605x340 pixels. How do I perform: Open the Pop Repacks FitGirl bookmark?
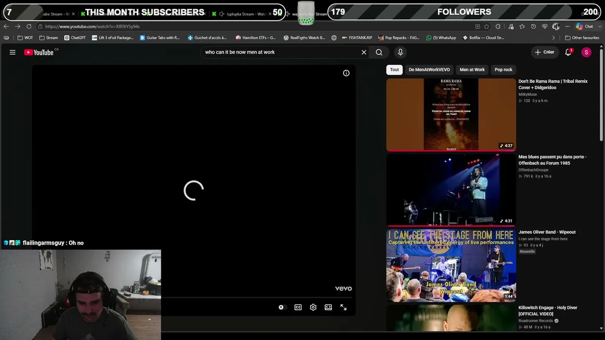(x=398, y=38)
